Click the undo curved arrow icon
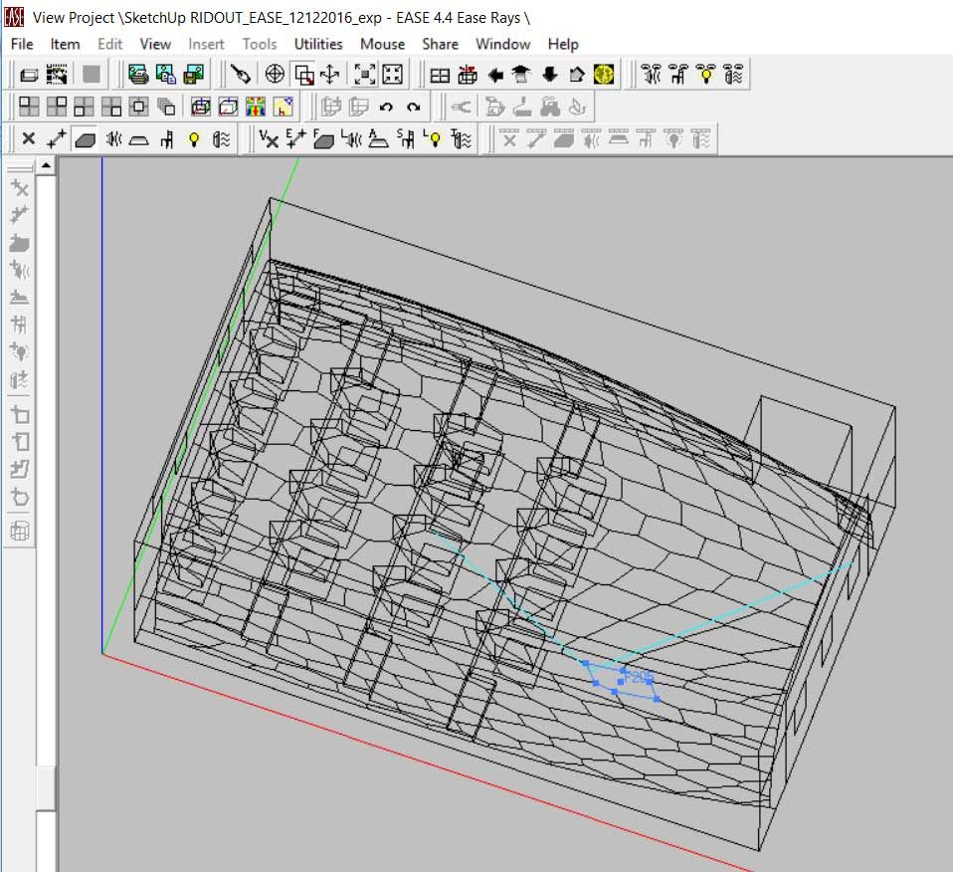Viewport: 953px width, 872px height. pos(385,108)
